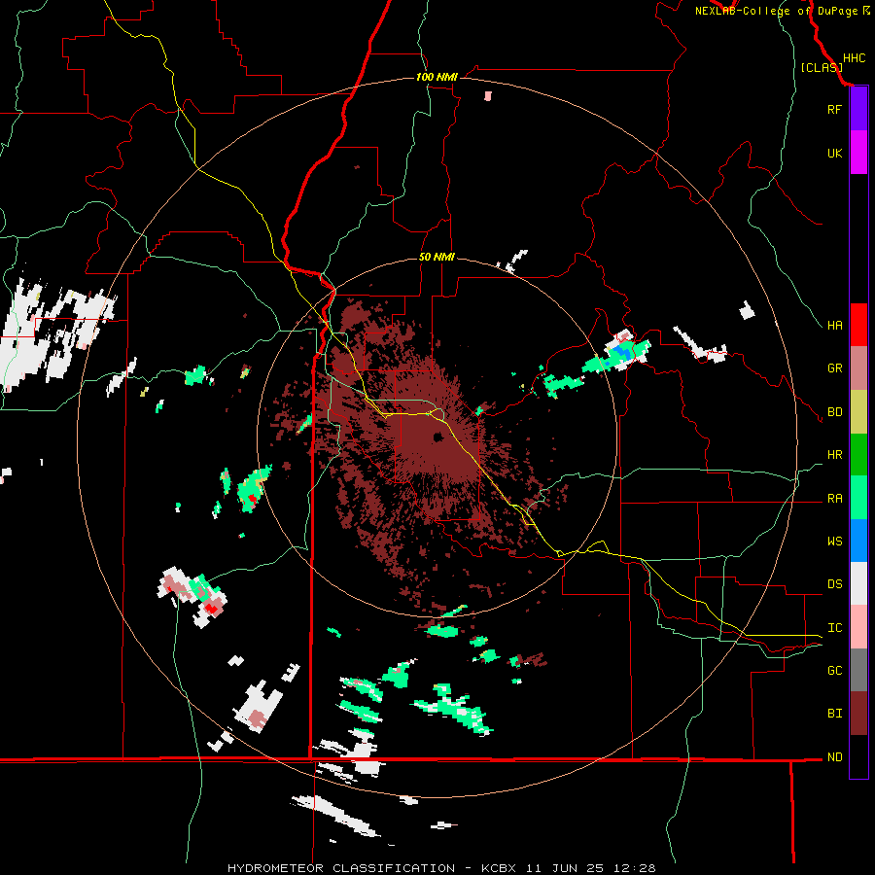Click the [CLAS] units label
Screen dimensions: 875x875
point(822,67)
